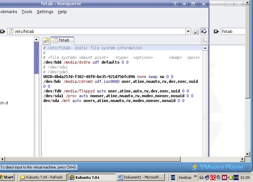Viewport: 253px width, 182px height.
Task: Open a new tab with the tab-bar icon
Action: [46, 41]
